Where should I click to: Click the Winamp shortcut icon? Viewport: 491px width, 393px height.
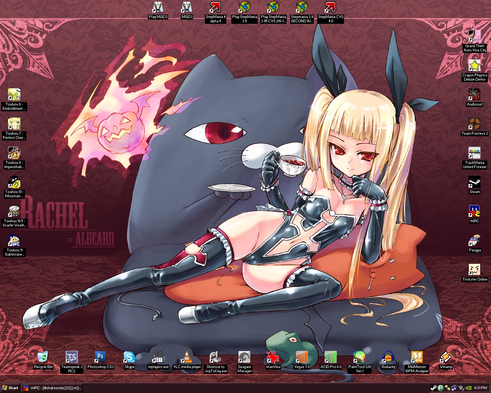pyautogui.click(x=446, y=357)
